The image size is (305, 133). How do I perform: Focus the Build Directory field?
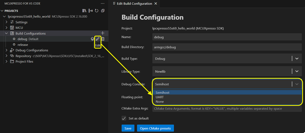(x=227, y=47)
